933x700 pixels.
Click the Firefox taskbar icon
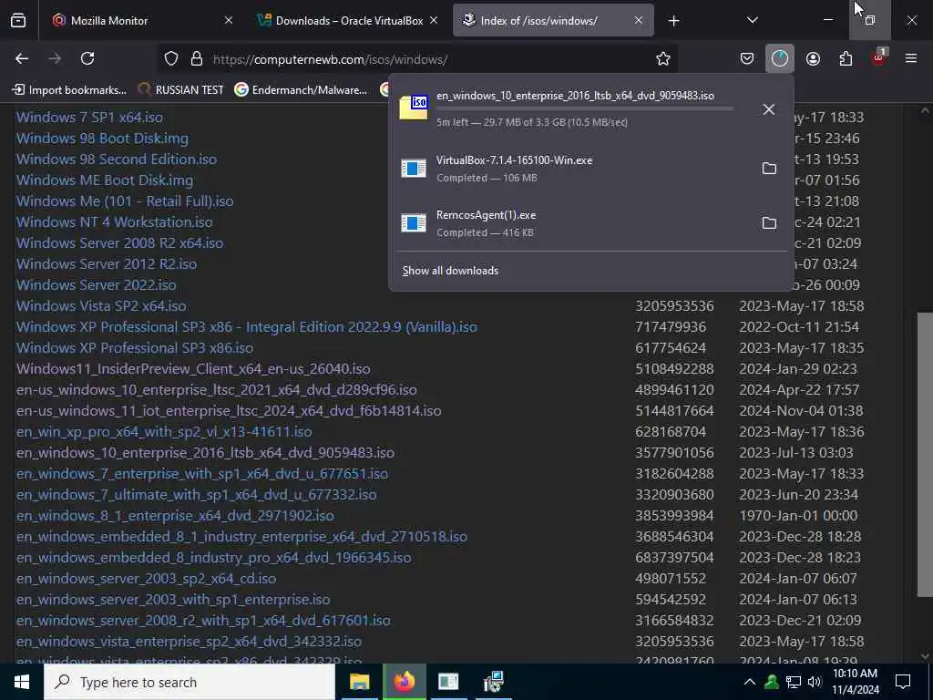point(404,682)
